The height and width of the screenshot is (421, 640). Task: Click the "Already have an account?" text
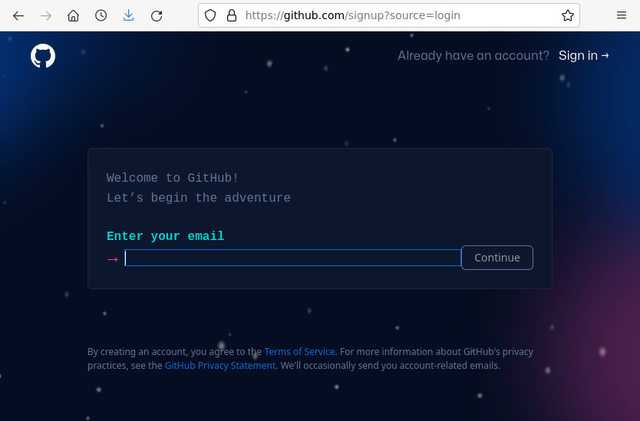tap(473, 55)
